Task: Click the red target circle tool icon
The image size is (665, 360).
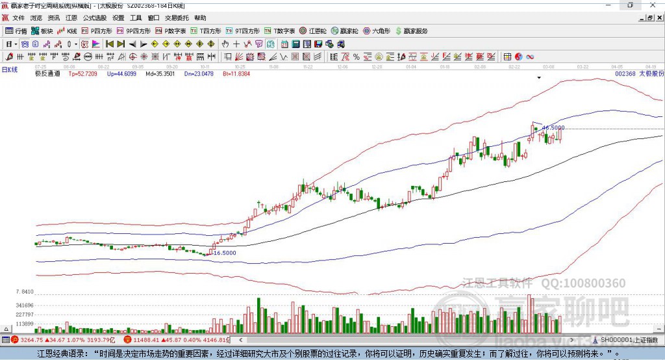Action: point(132,57)
